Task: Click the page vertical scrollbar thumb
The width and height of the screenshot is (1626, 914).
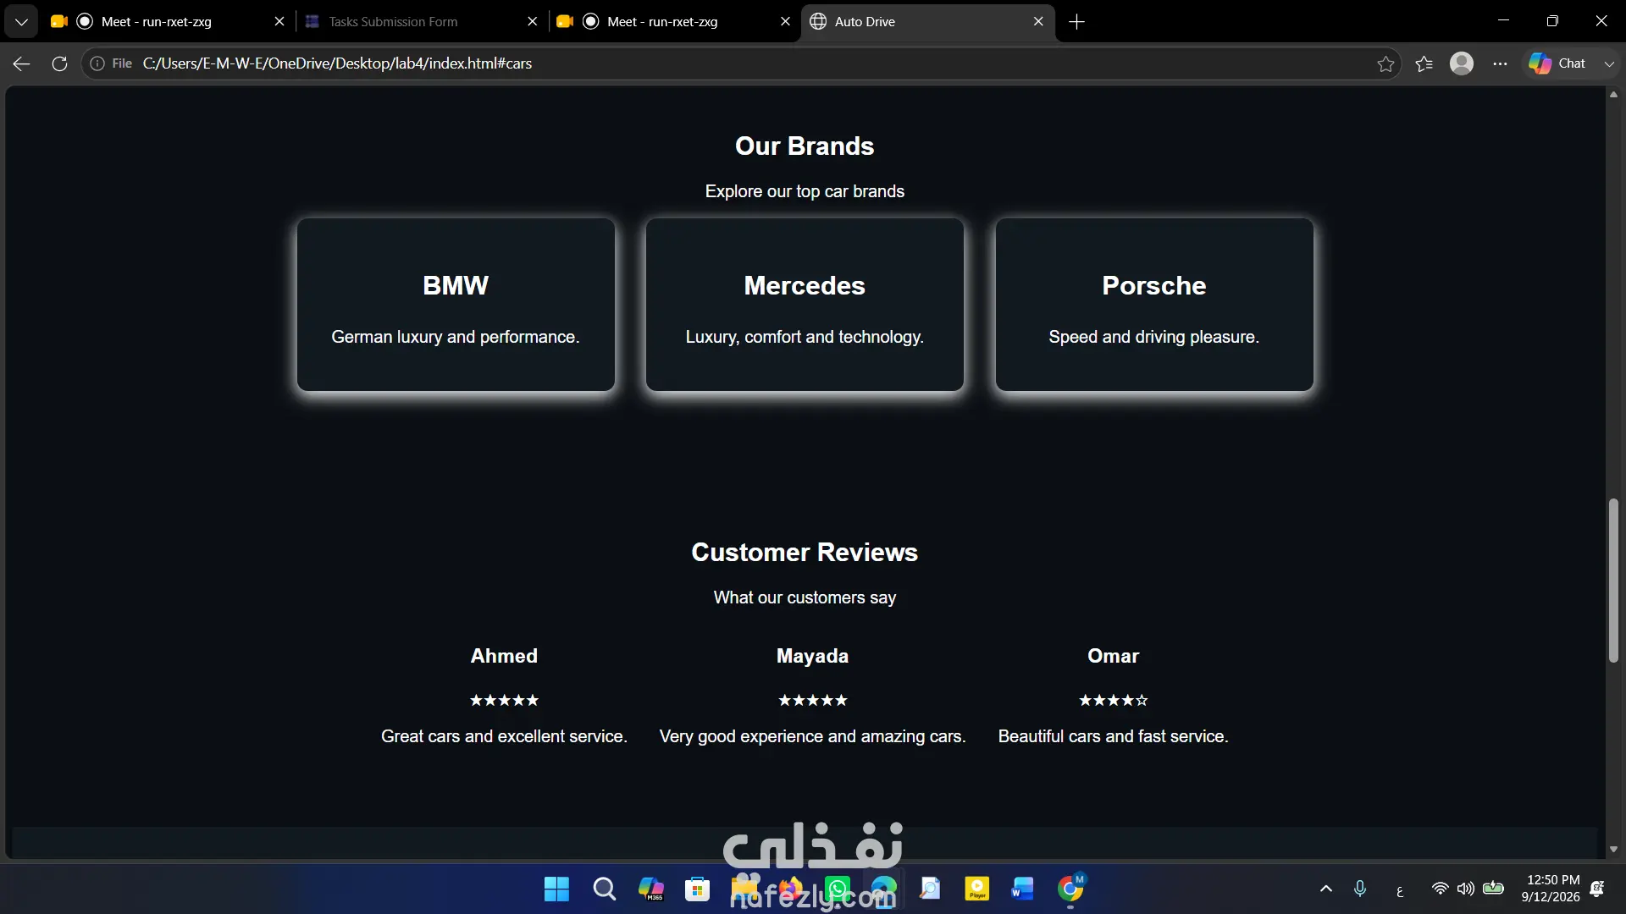Action: tap(1613, 581)
